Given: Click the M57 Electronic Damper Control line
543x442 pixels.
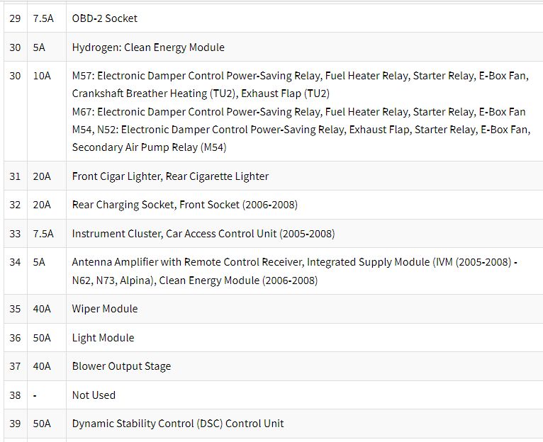Looking at the screenshot, I should click(x=301, y=76).
